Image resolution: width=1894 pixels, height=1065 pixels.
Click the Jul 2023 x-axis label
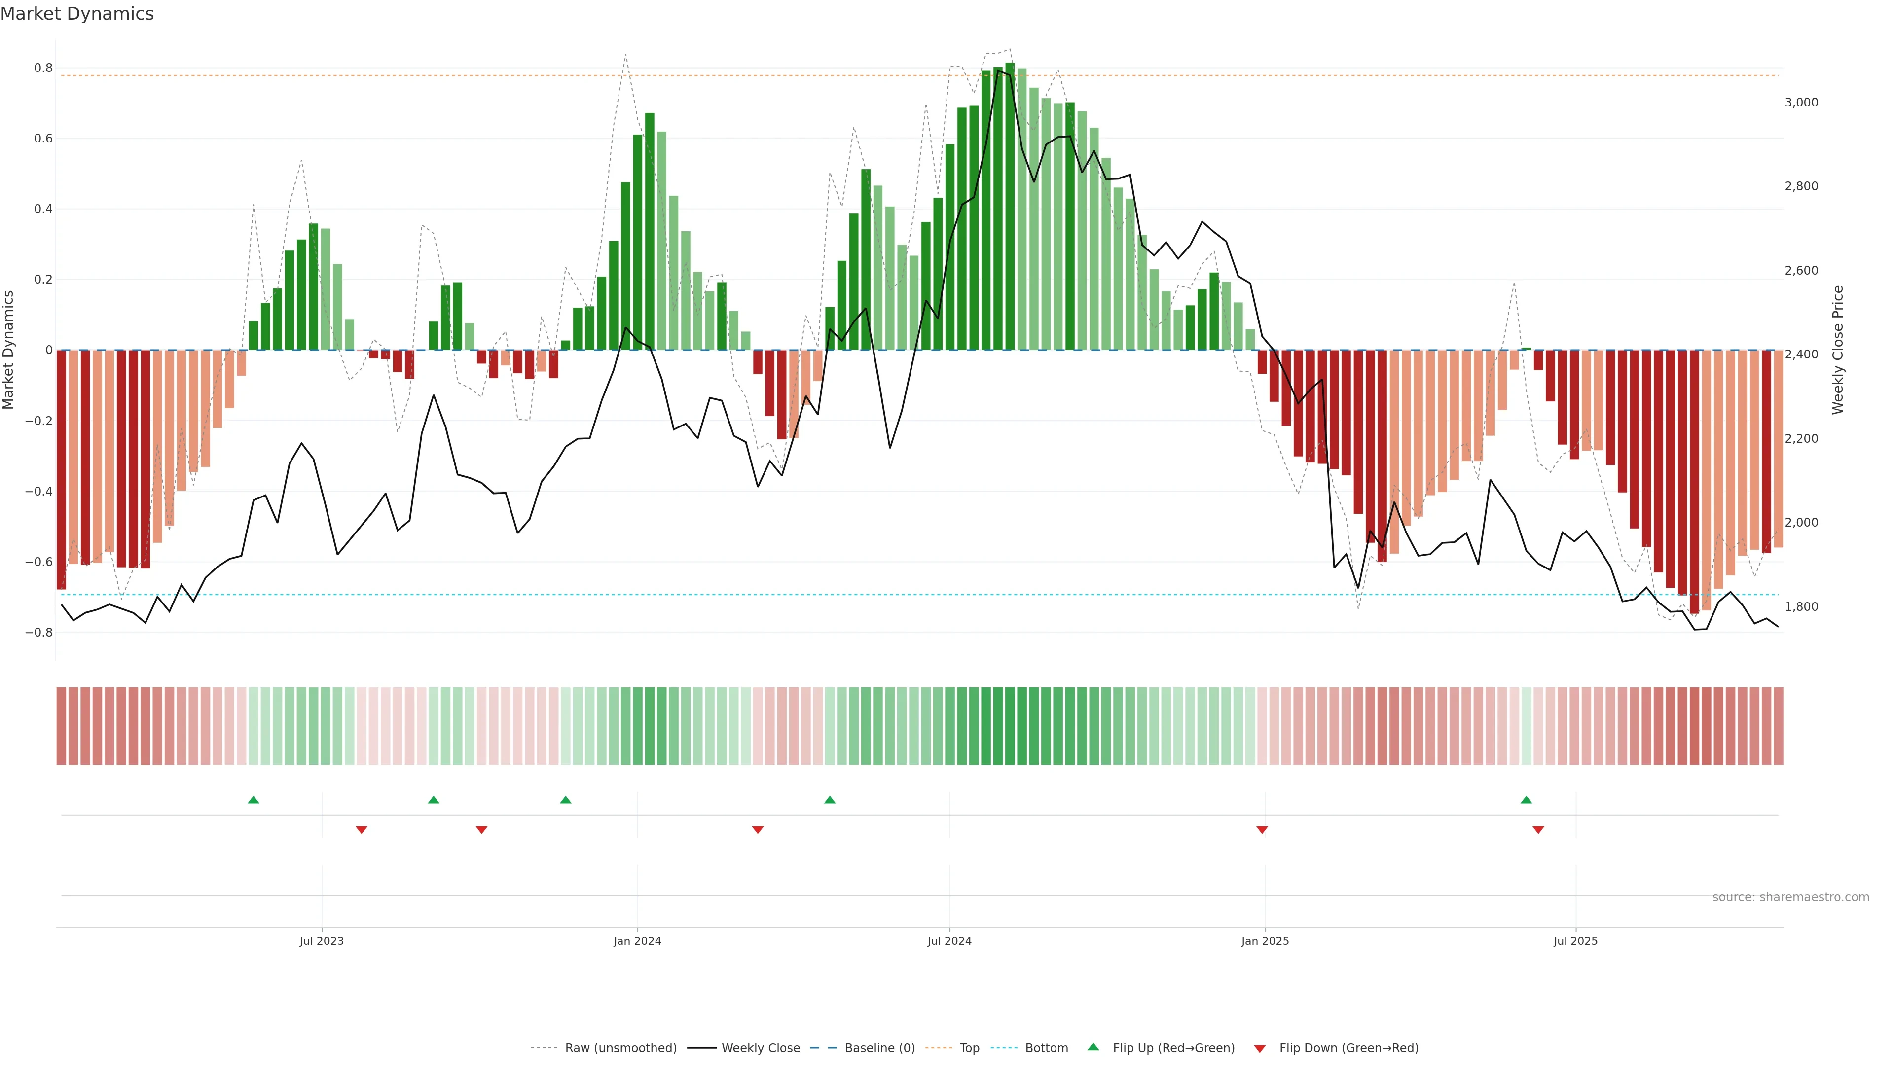pyautogui.click(x=321, y=941)
